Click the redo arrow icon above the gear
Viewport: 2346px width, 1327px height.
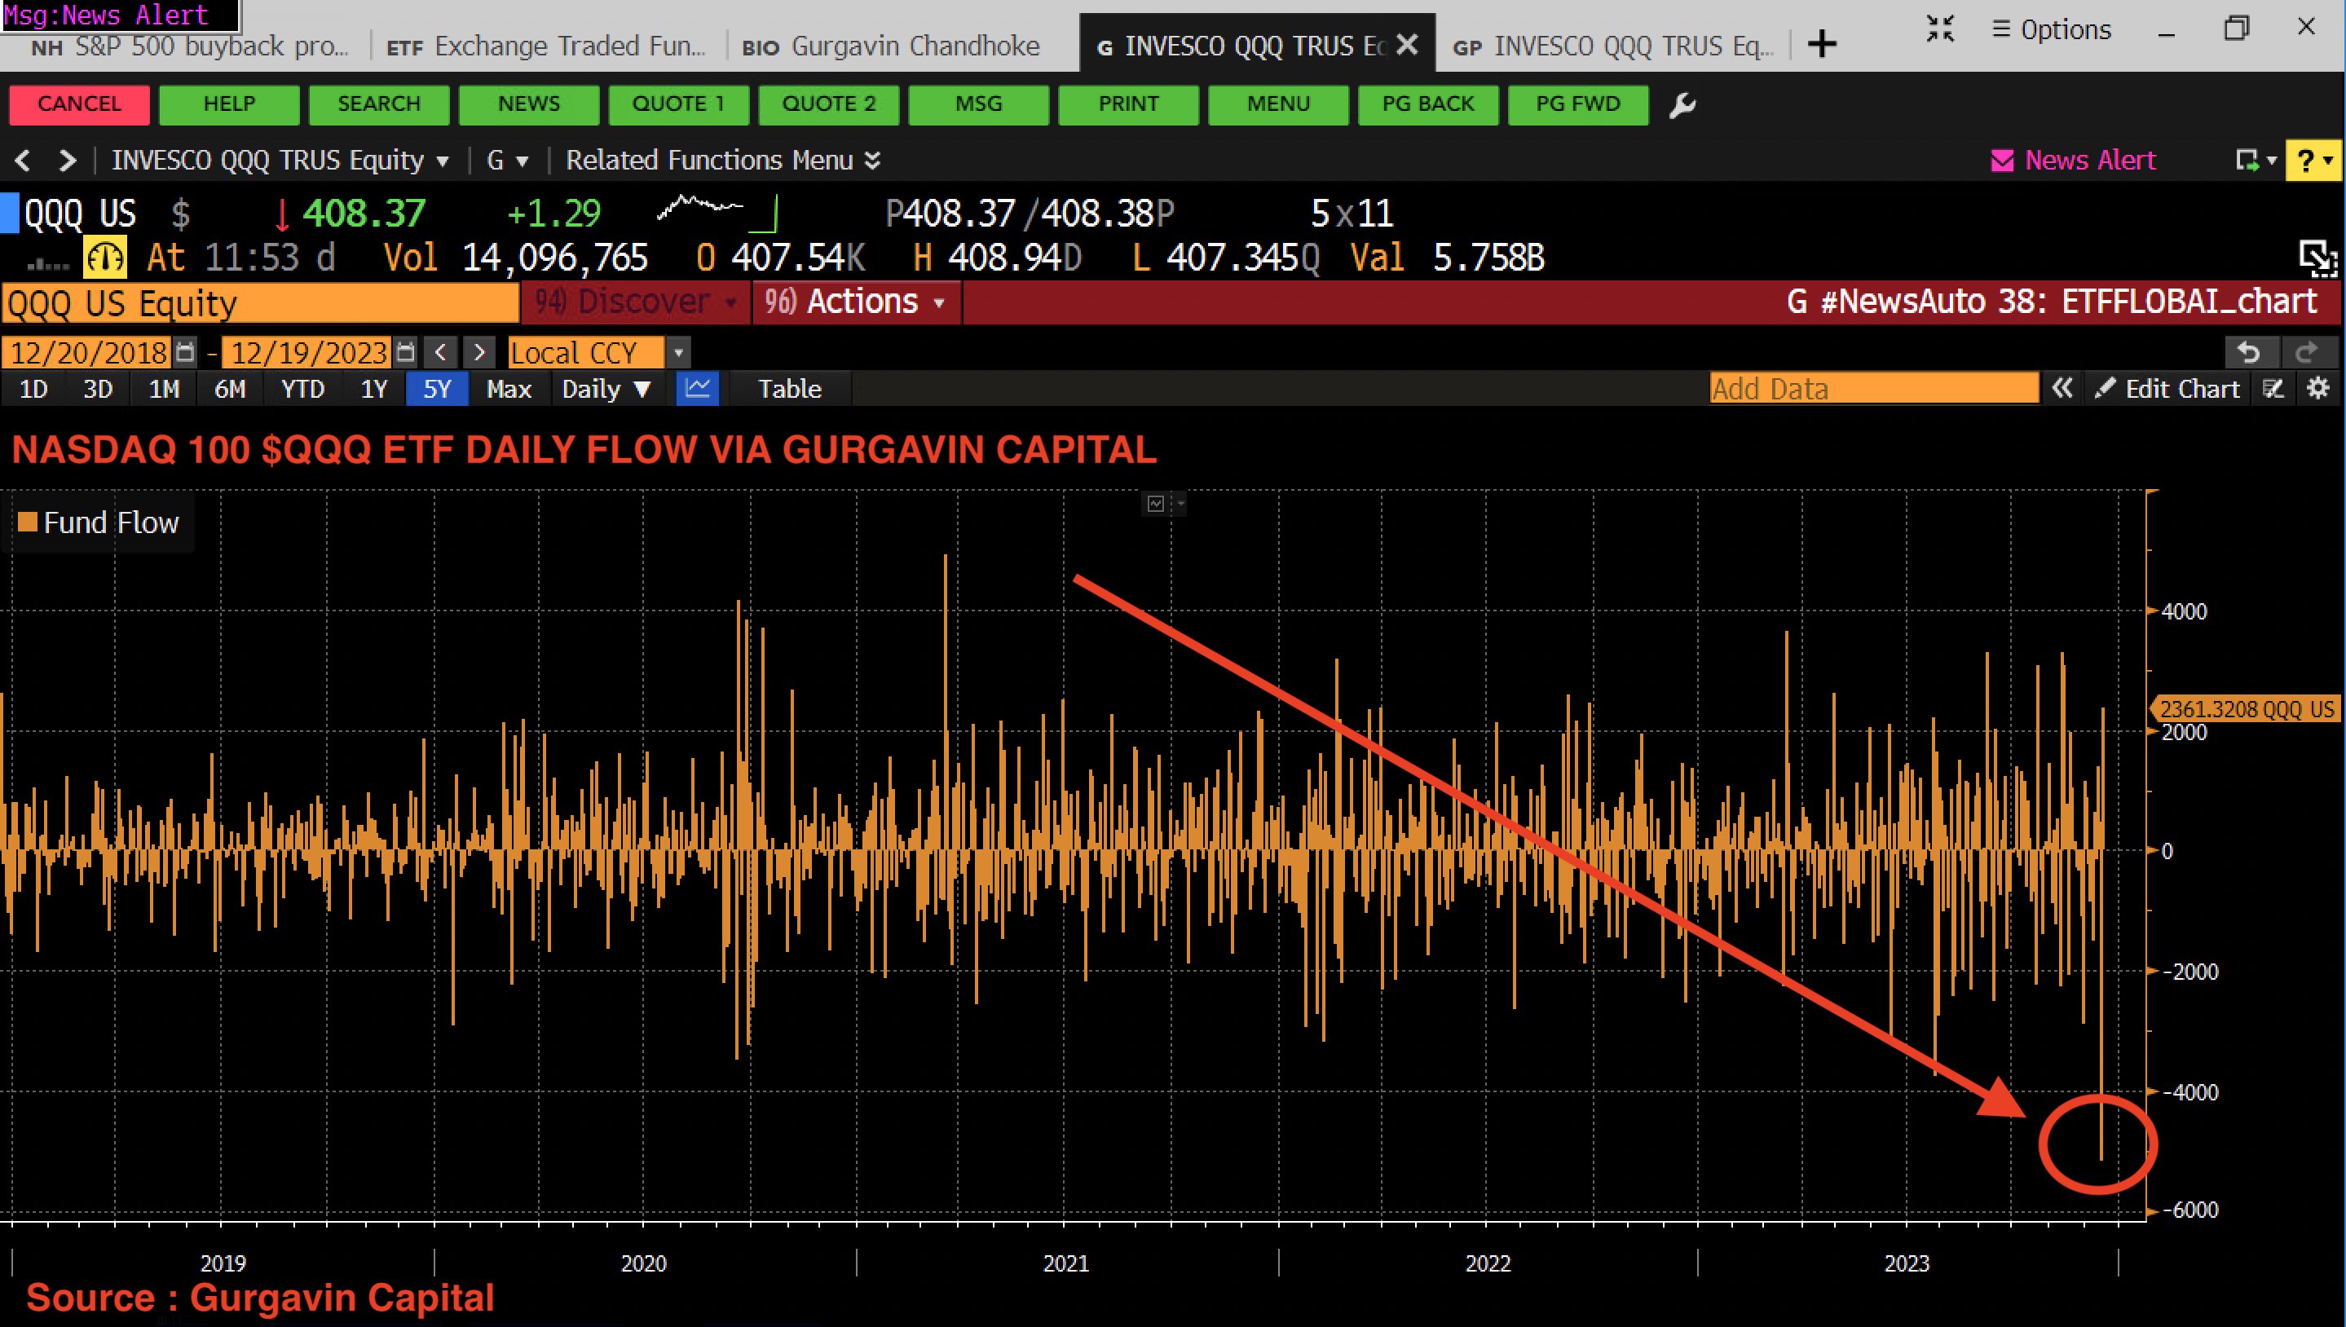tap(2308, 353)
